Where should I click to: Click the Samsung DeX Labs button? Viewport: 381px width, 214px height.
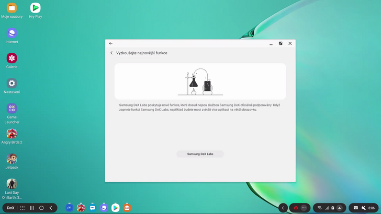click(x=200, y=154)
